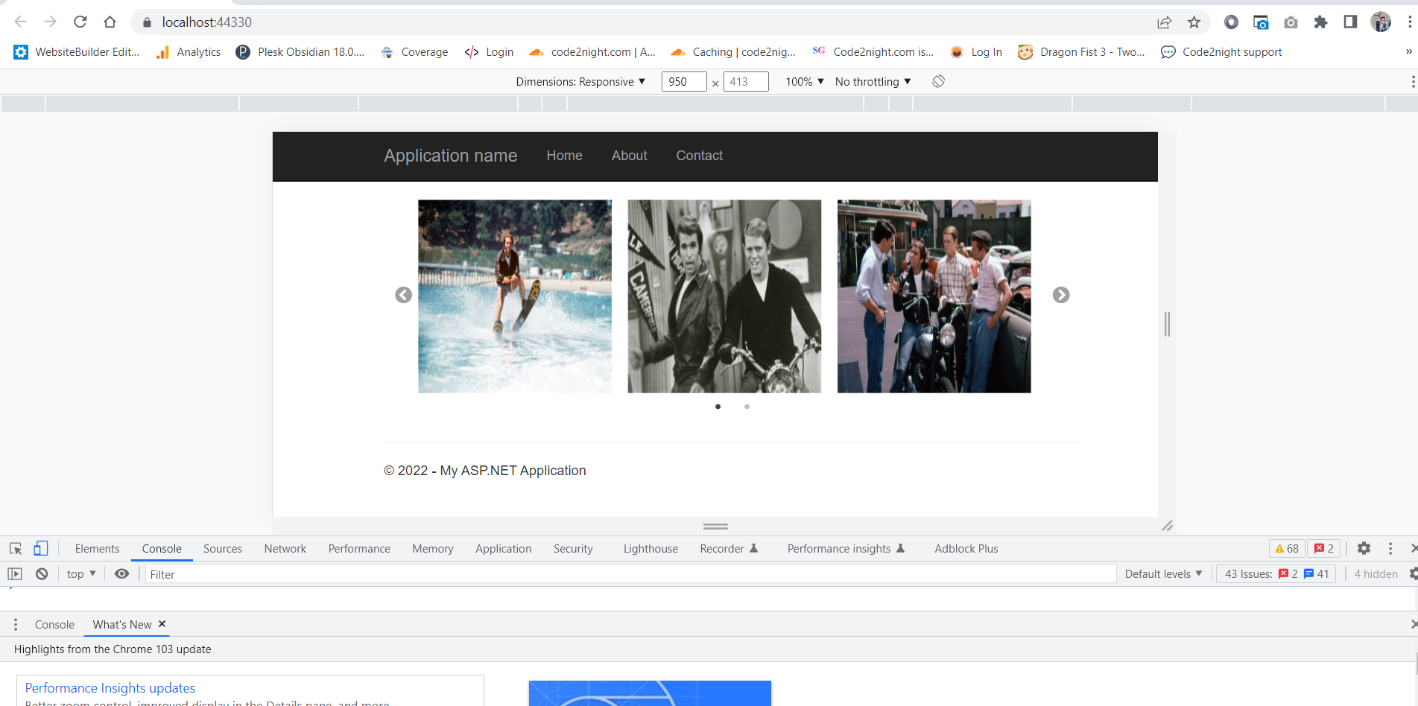Screen dimensions: 1418x706
Task: Change the 100% zoom dropdown
Action: pos(805,82)
